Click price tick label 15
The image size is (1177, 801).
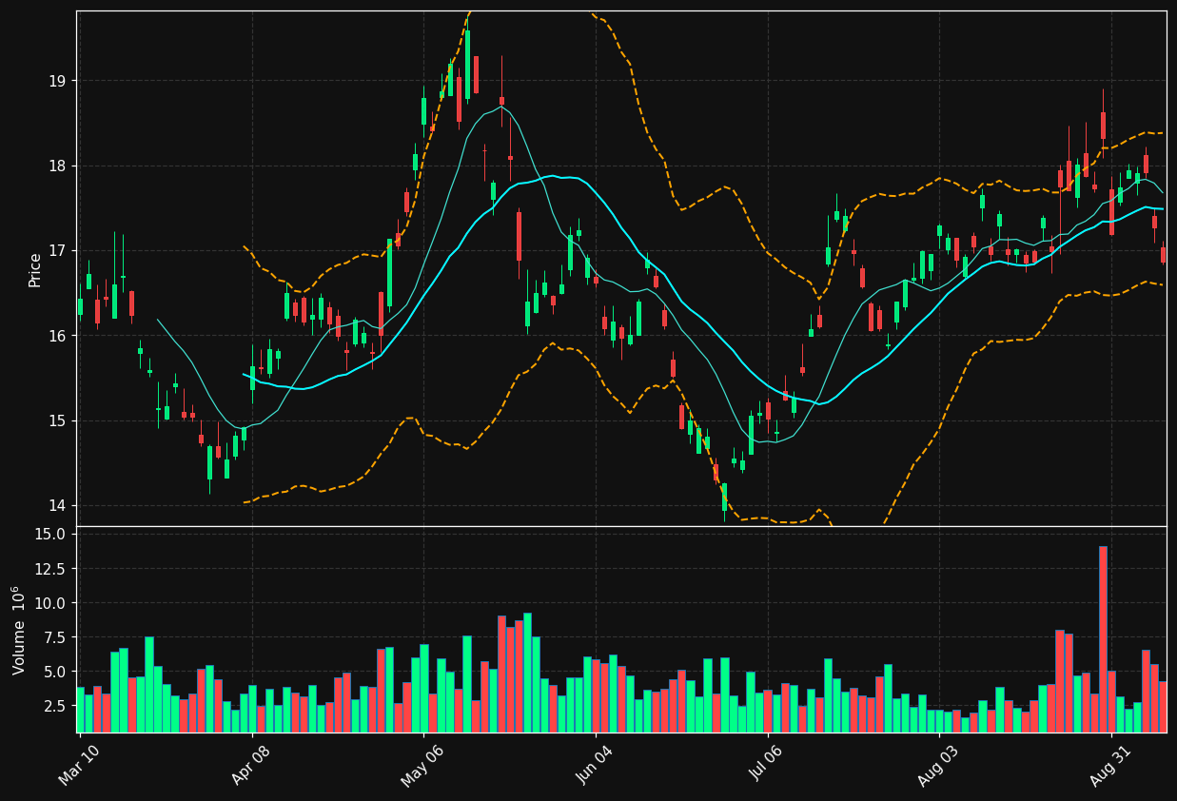(x=58, y=420)
